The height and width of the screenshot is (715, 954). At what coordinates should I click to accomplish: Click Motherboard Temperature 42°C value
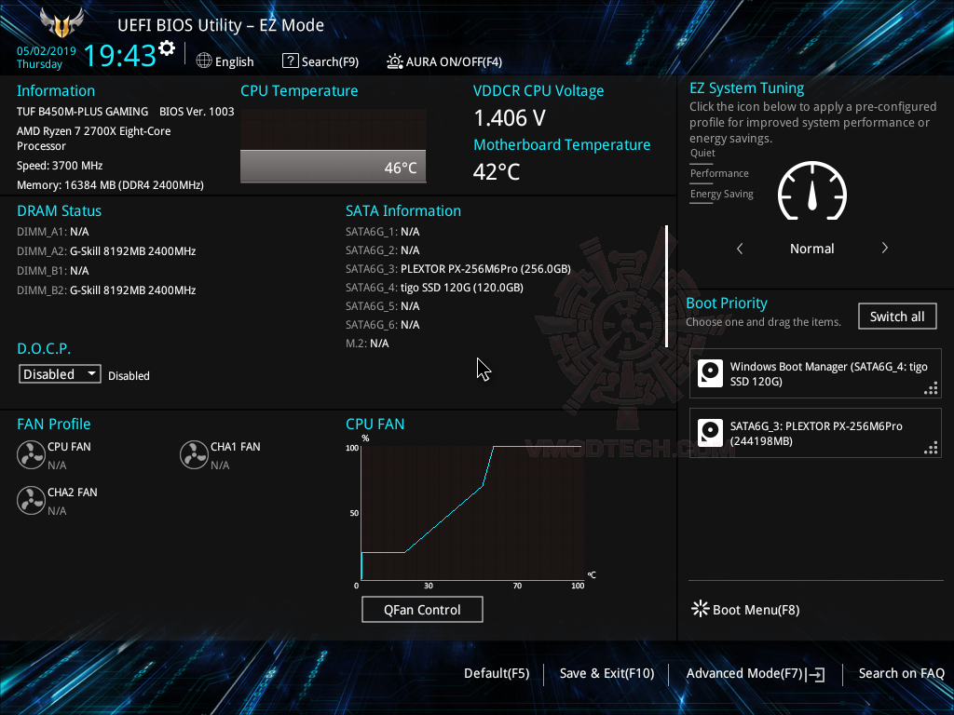point(497,172)
